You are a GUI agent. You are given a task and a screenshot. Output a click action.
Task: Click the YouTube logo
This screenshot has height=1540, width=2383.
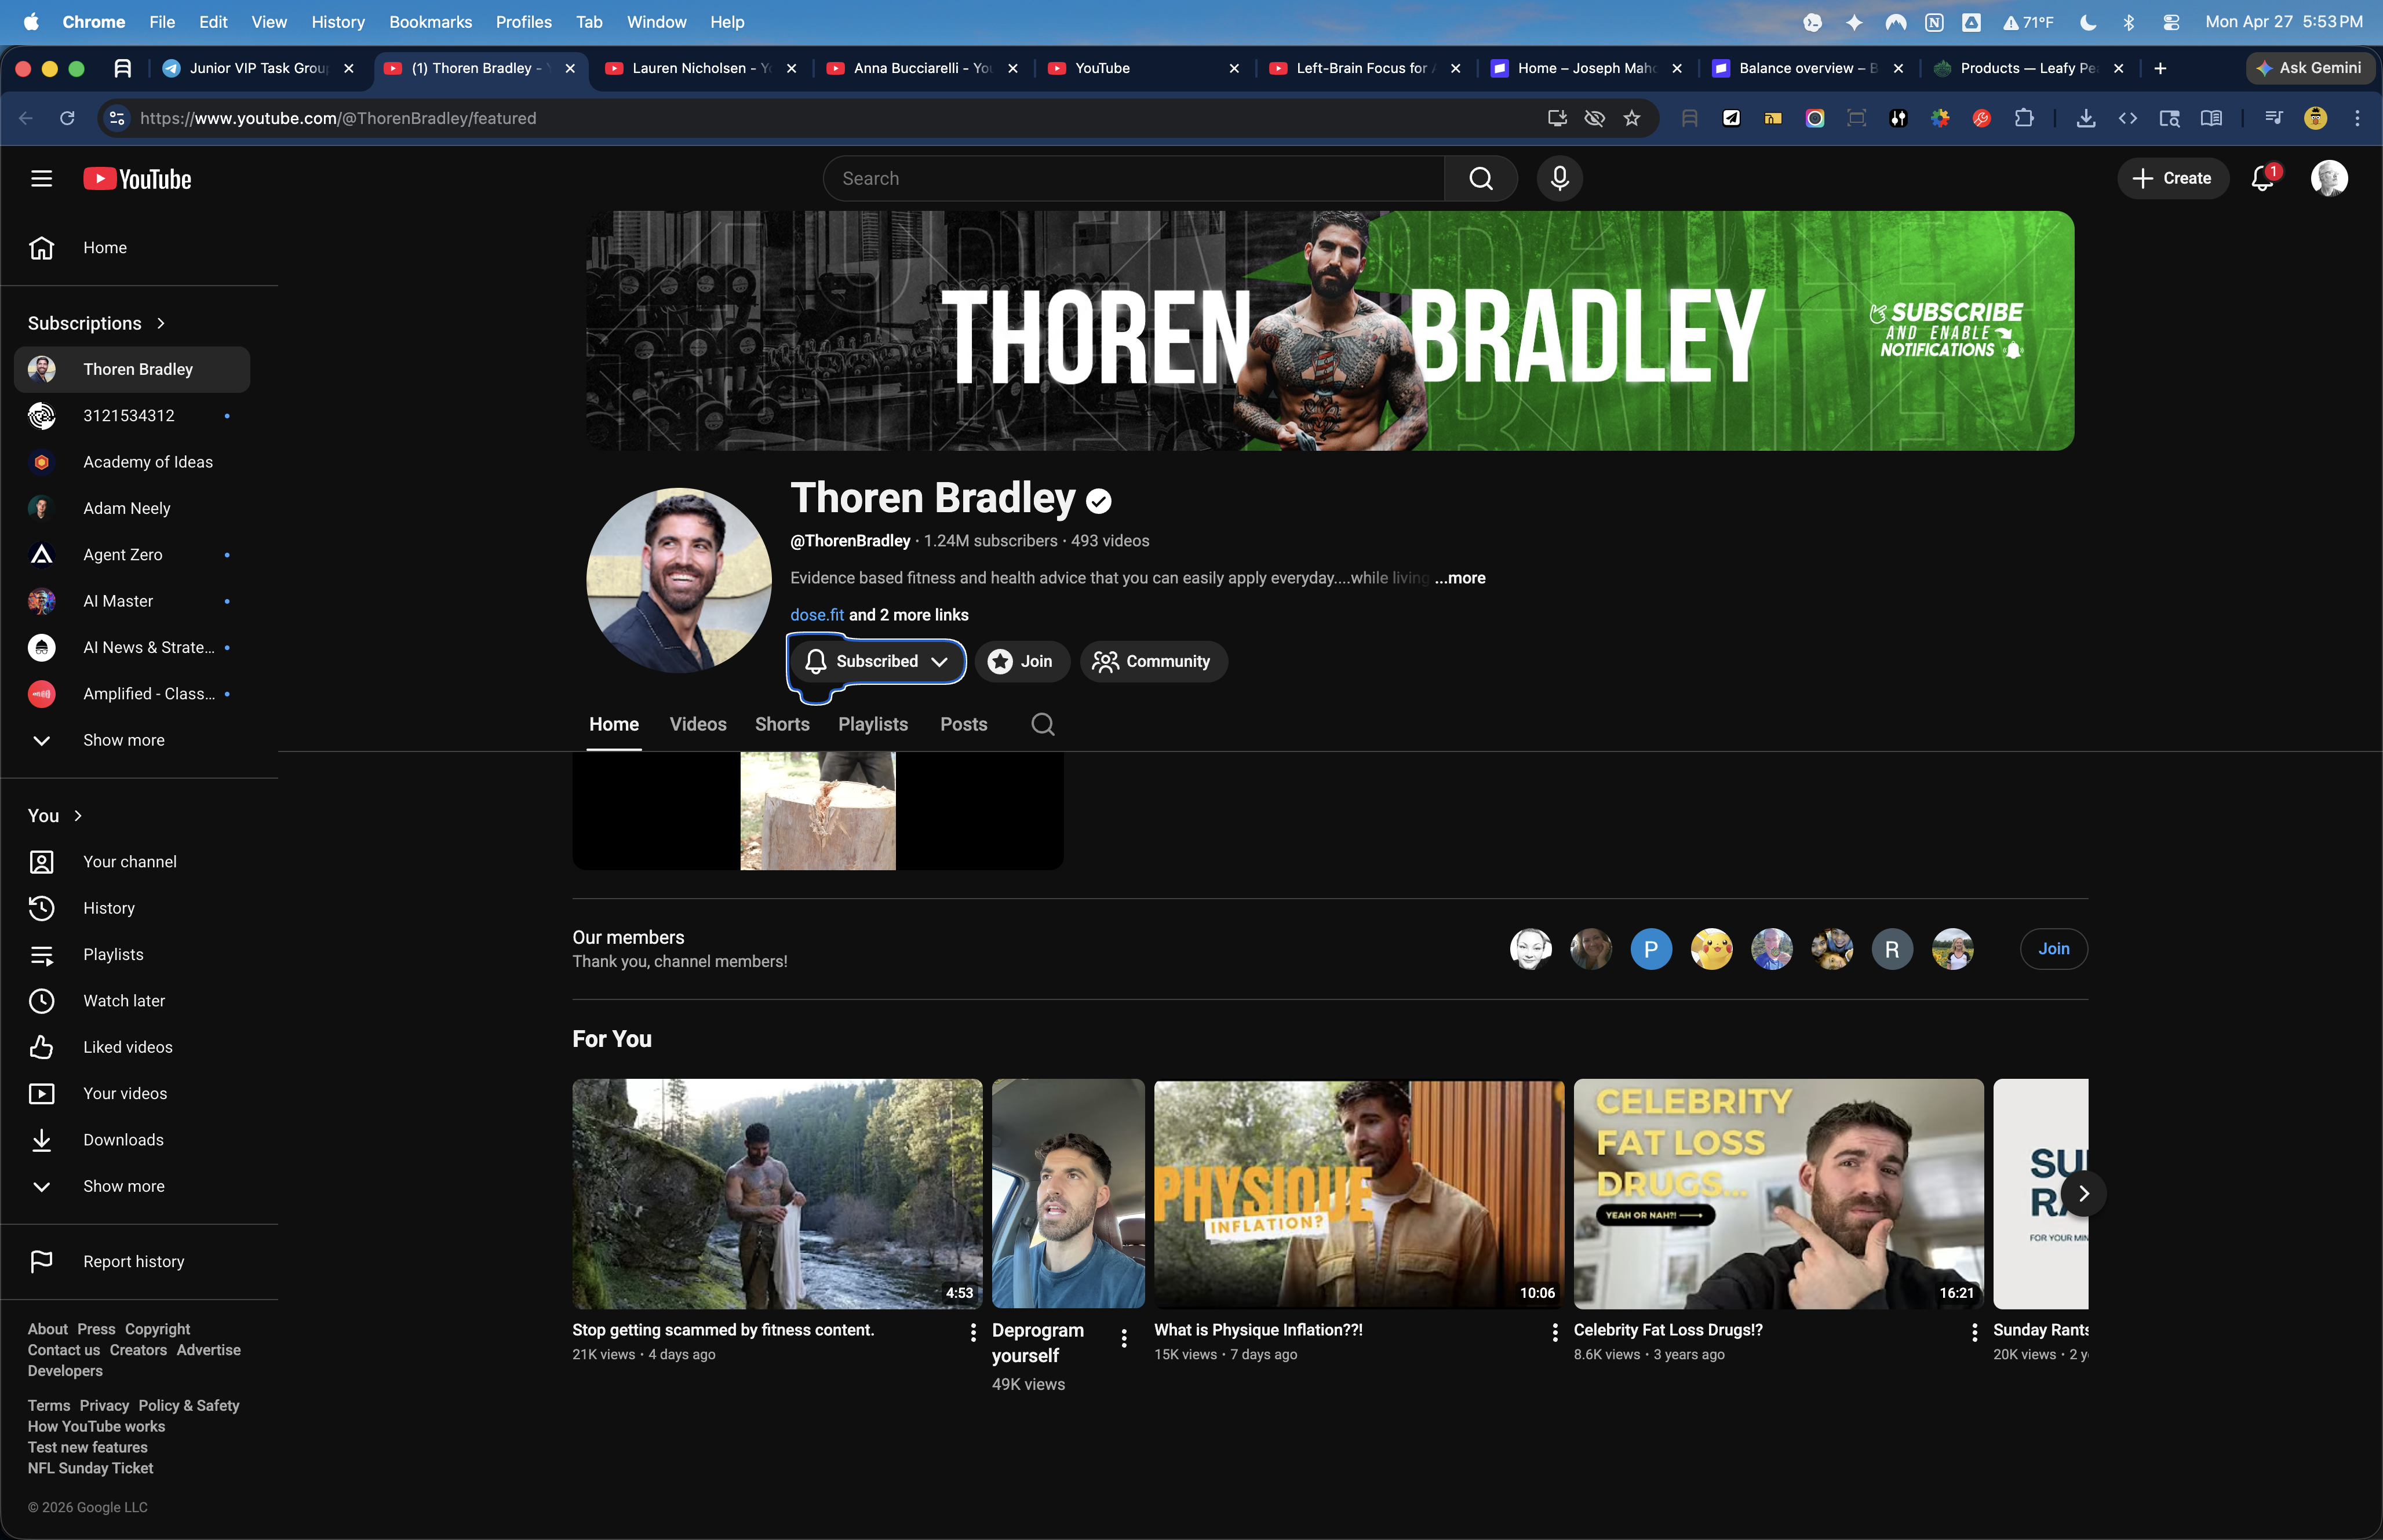pos(137,179)
